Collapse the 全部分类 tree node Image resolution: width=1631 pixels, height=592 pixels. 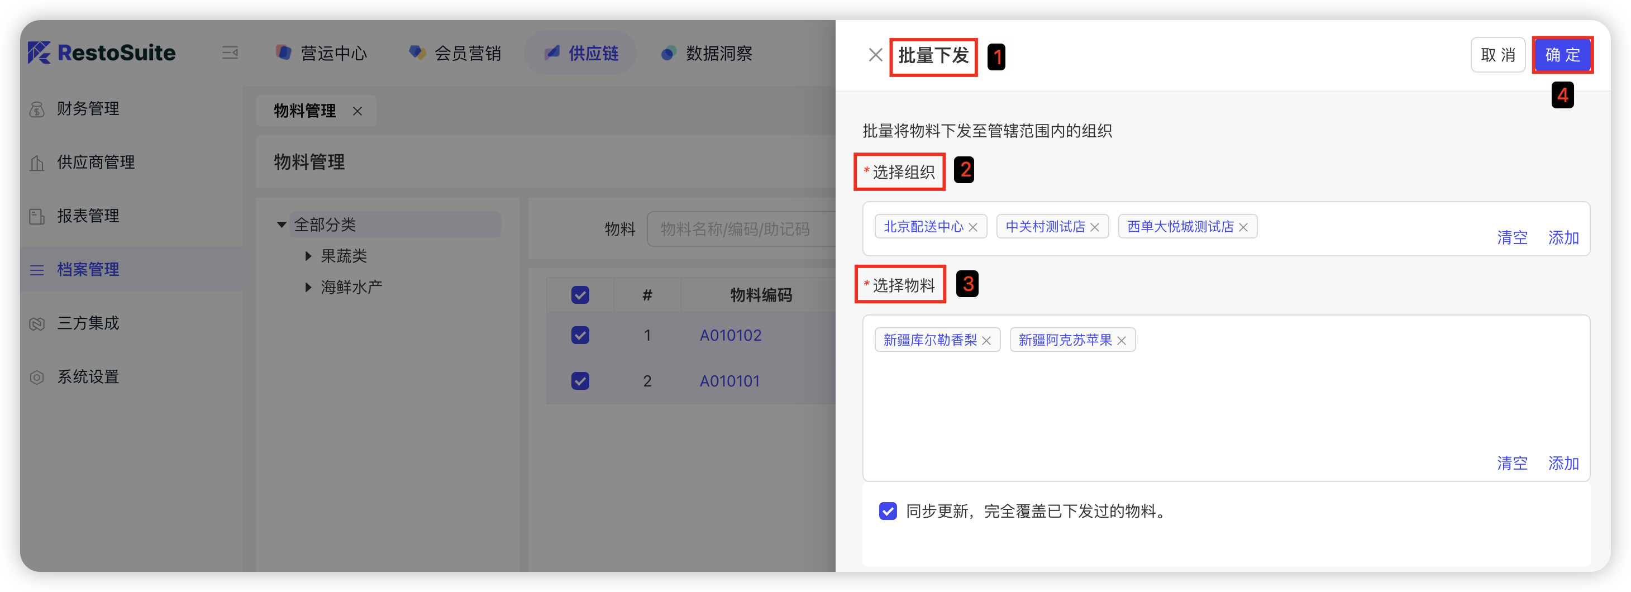pyautogui.click(x=282, y=225)
